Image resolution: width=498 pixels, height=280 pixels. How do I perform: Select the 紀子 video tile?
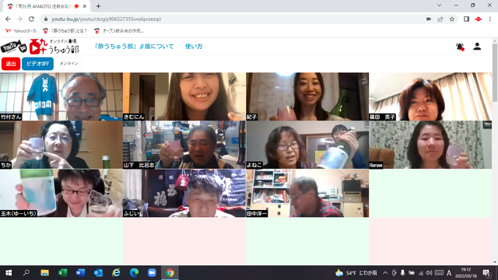[307, 96]
